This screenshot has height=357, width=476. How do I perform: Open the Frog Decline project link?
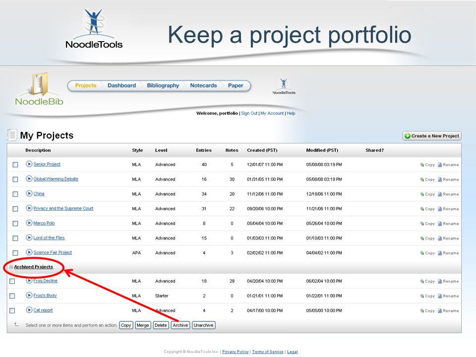point(45,281)
